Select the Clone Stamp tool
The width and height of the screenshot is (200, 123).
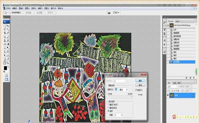5,41
